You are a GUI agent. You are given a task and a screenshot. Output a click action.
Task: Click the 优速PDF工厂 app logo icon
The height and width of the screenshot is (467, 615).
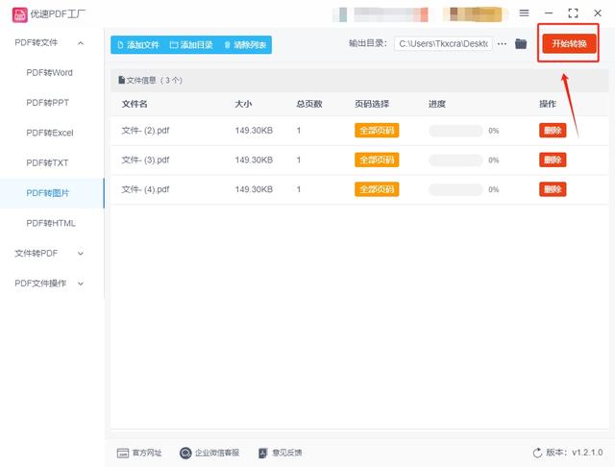(x=19, y=15)
